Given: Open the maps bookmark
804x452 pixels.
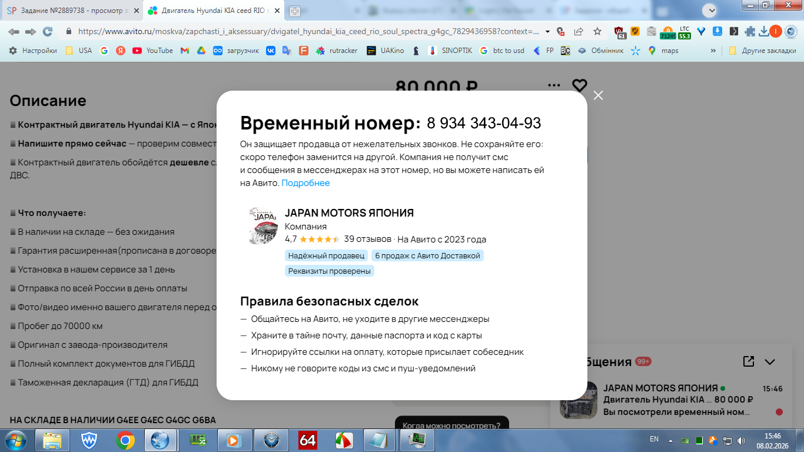Looking at the screenshot, I should [663, 51].
